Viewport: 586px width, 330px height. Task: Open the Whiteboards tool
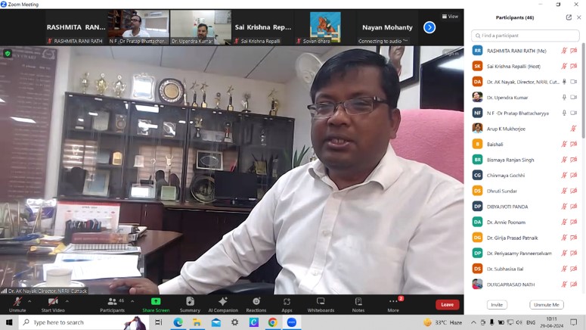321,304
